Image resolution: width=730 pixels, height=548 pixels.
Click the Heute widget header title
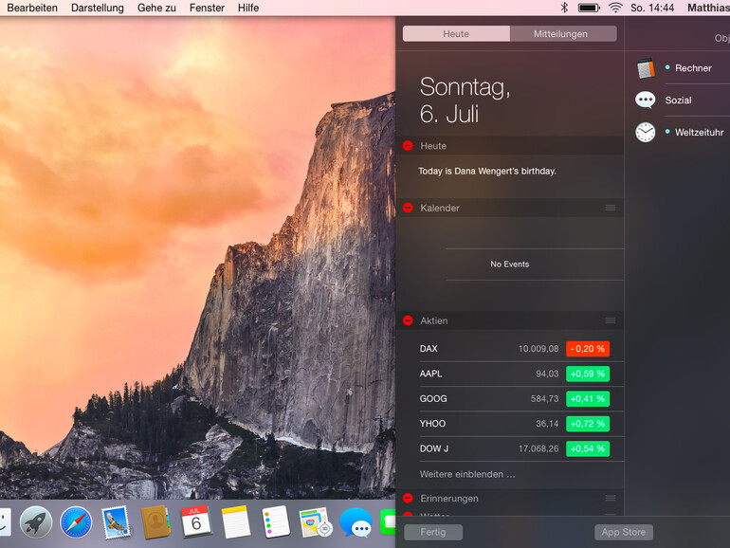pyautogui.click(x=433, y=146)
